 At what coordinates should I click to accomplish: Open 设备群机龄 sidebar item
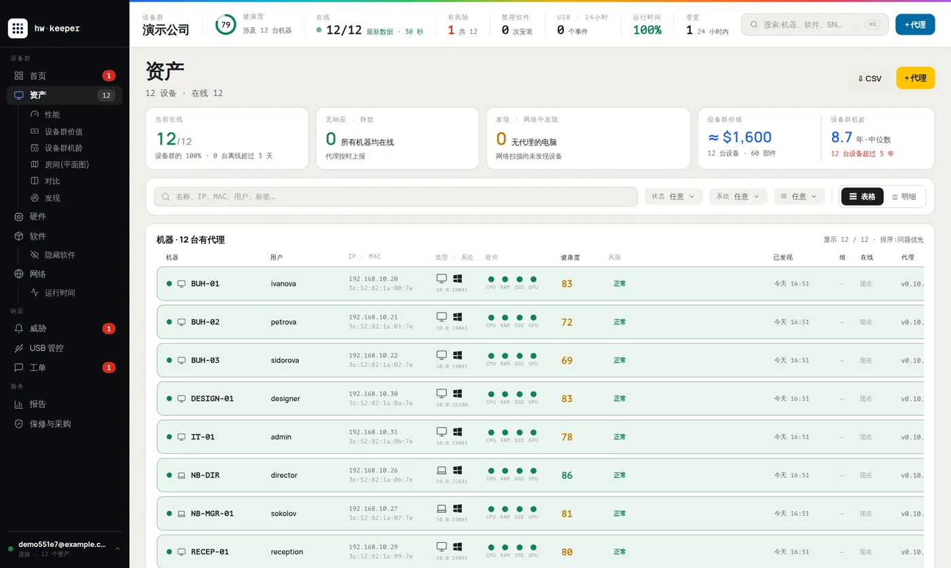click(x=73, y=147)
